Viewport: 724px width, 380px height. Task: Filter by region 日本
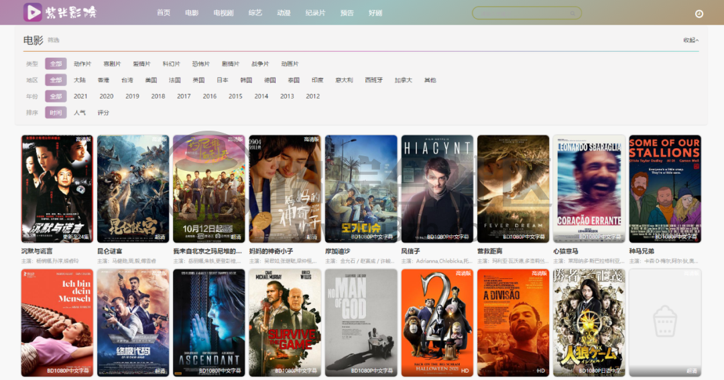223,80
